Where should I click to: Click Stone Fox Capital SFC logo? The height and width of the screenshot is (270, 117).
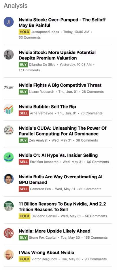[9, 233]
